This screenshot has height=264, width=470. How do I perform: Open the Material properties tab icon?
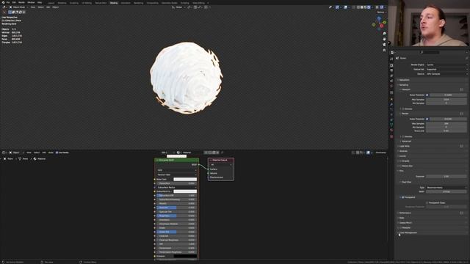[x=391, y=131]
